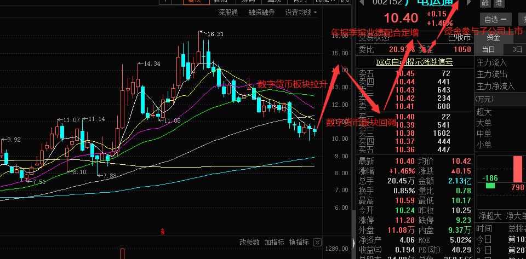Click the 跌停 9.23 value
The image size is (526, 259).
coord(463,221)
